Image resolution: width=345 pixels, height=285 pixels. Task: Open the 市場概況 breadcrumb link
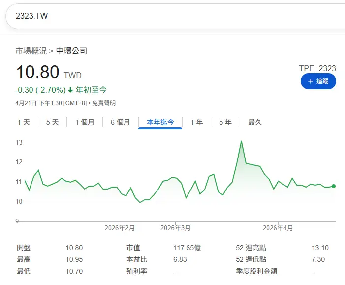[31, 51]
